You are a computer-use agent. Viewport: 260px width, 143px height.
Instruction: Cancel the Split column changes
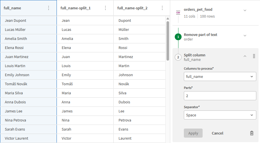pyautogui.click(x=217, y=133)
